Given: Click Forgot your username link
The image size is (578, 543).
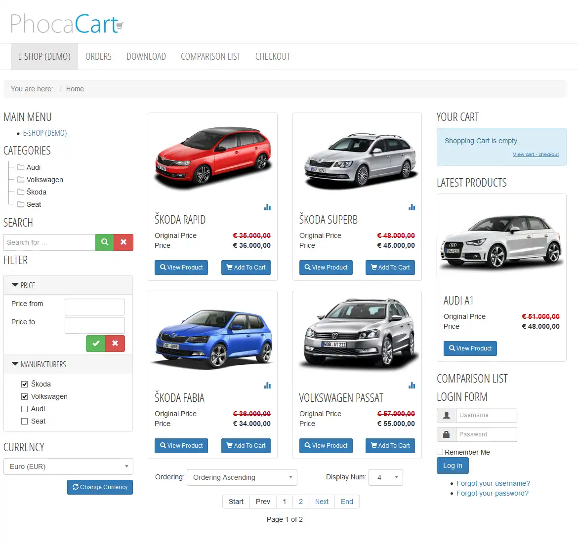Looking at the screenshot, I should [x=493, y=483].
